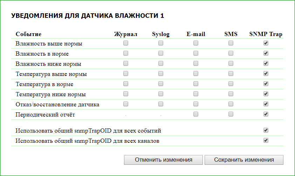Viewport: 295px width, 176px height.
Task: Enable Syslog for Отказ/восстановление датчика
Action: (161, 104)
